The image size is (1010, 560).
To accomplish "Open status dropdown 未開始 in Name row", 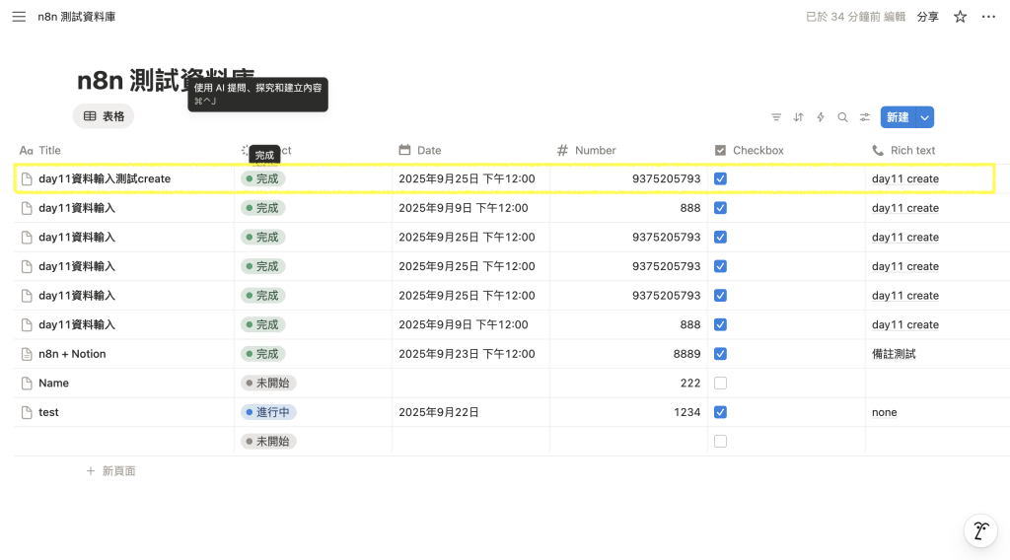I will point(268,383).
